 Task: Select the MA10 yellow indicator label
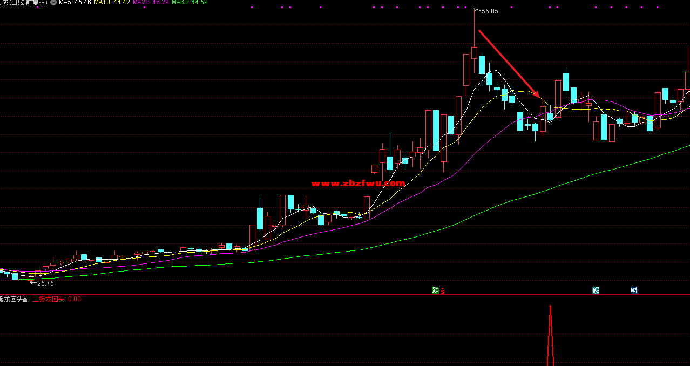pos(112,3)
